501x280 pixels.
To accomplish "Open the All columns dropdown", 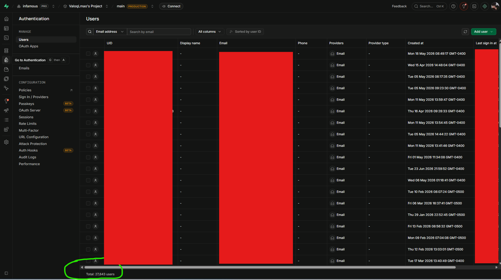I will pos(210,32).
